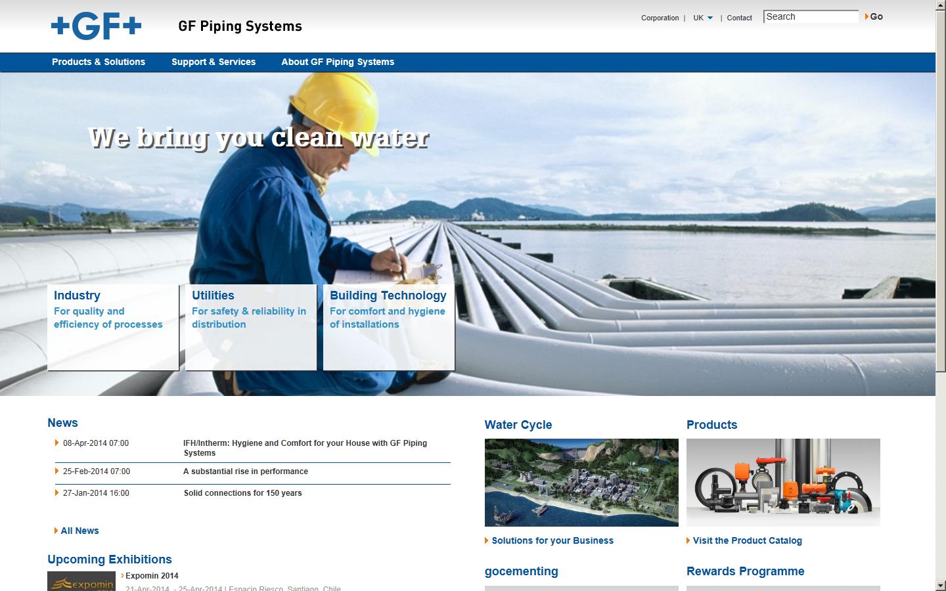Click the Contact link
946x591 pixels.
click(739, 18)
